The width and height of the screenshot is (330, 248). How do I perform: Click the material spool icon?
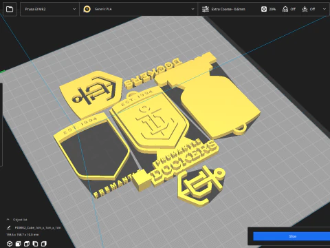tap(87, 9)
